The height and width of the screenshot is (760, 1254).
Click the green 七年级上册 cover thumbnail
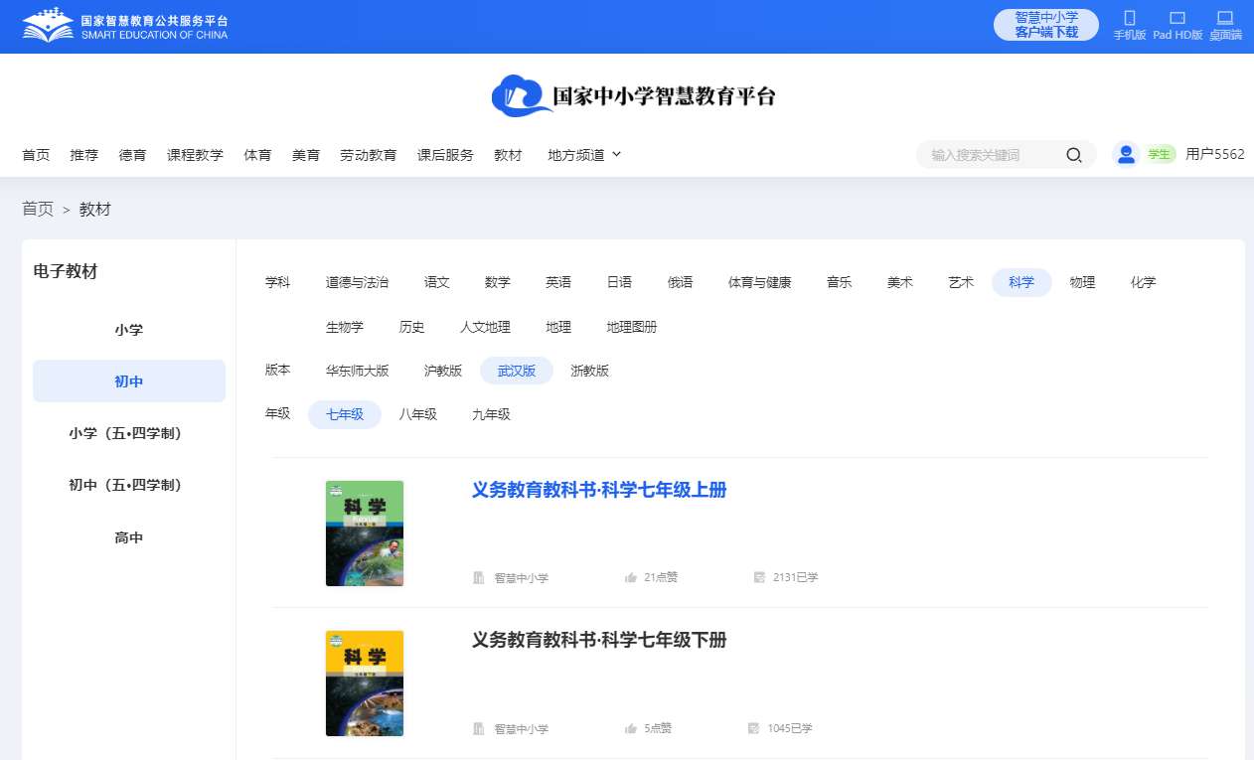click(365, 533)
